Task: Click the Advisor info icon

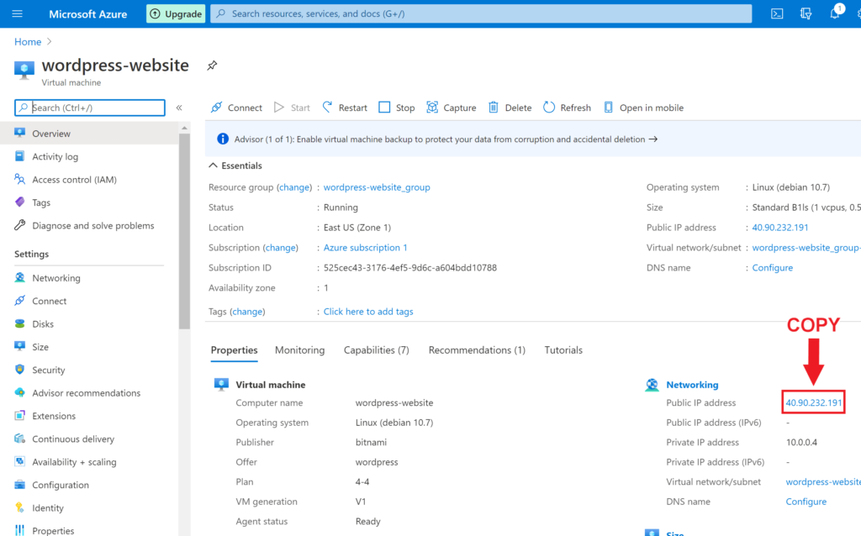Action: 222,139
